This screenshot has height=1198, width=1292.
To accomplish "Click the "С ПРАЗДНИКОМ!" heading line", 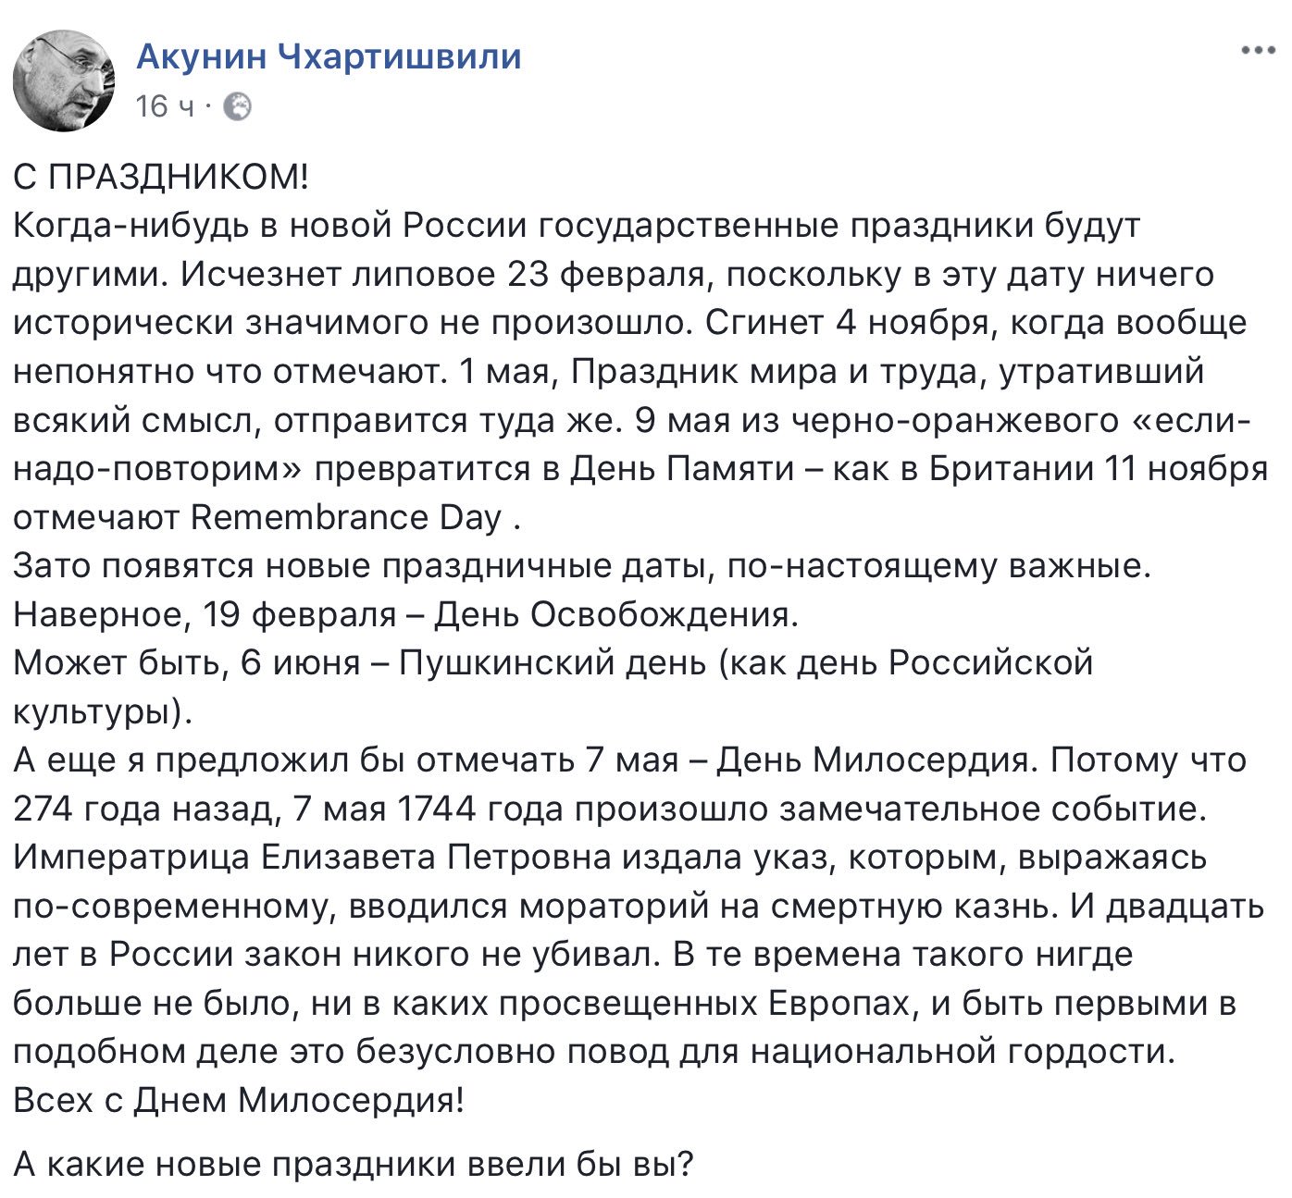I will pos(160,177).
